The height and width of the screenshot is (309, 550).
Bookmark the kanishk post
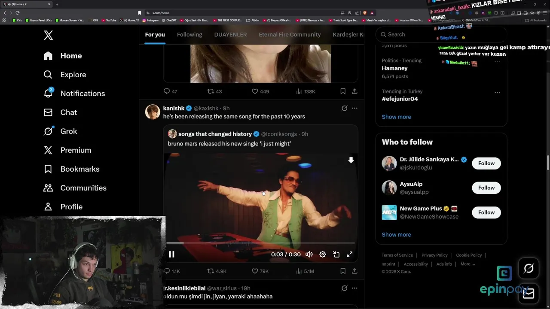click(343, 271)
